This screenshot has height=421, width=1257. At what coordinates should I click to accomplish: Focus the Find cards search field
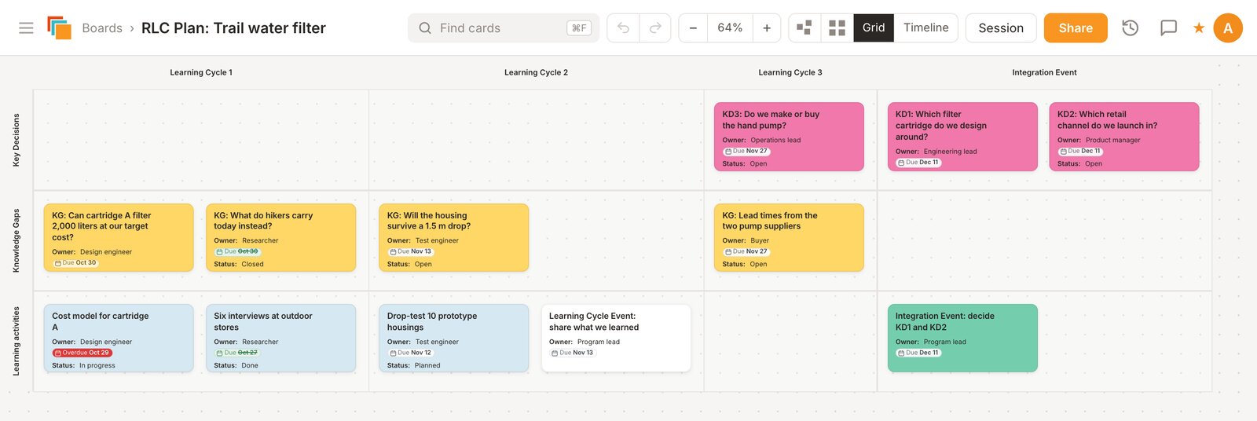504,28
